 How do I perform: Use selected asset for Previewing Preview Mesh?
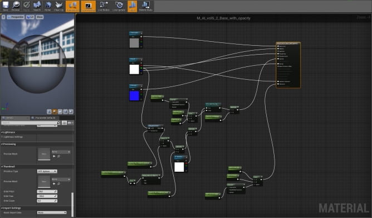coord(55,156)
